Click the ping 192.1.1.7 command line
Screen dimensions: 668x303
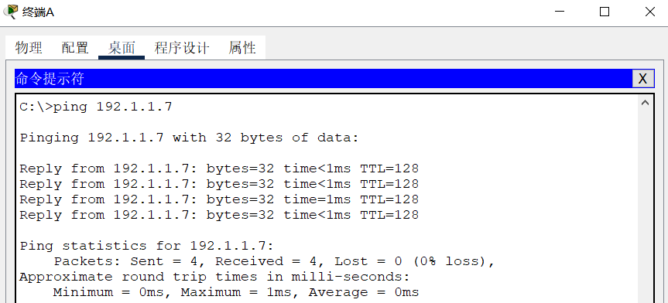pos(96,107)
